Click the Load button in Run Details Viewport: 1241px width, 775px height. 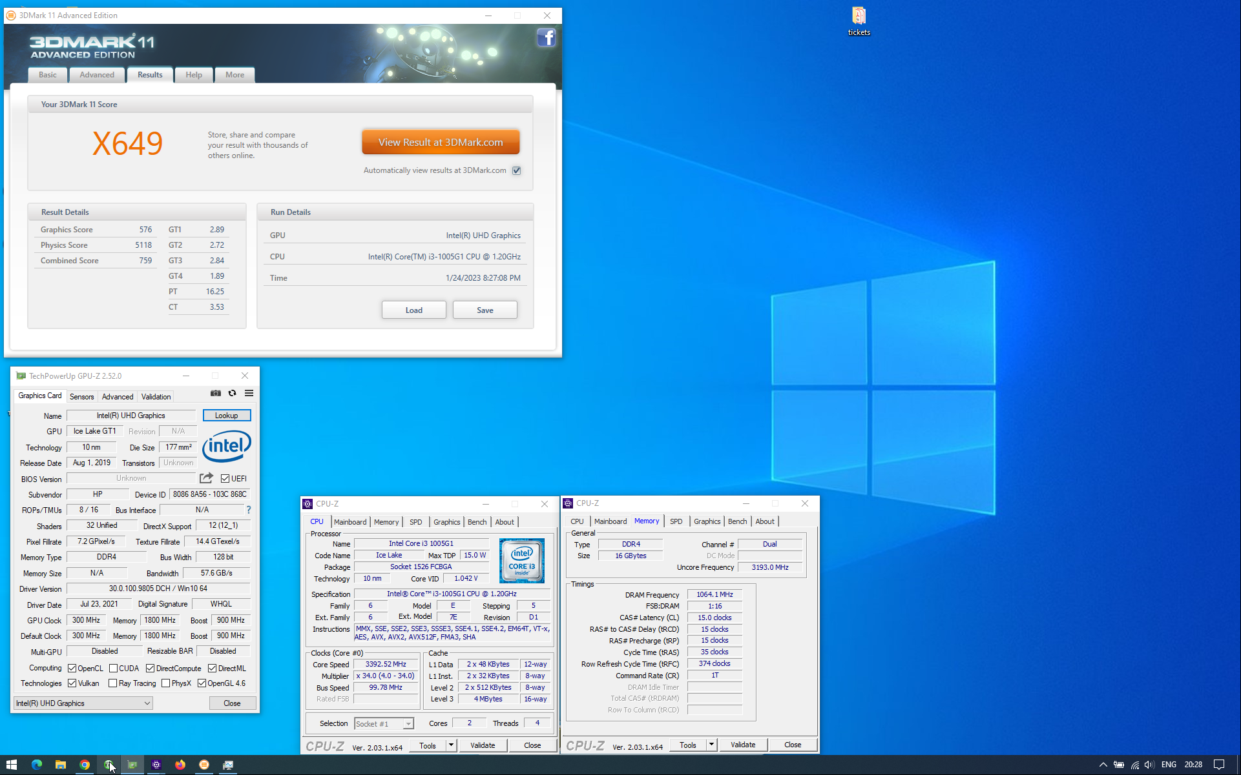pos(414,310)
